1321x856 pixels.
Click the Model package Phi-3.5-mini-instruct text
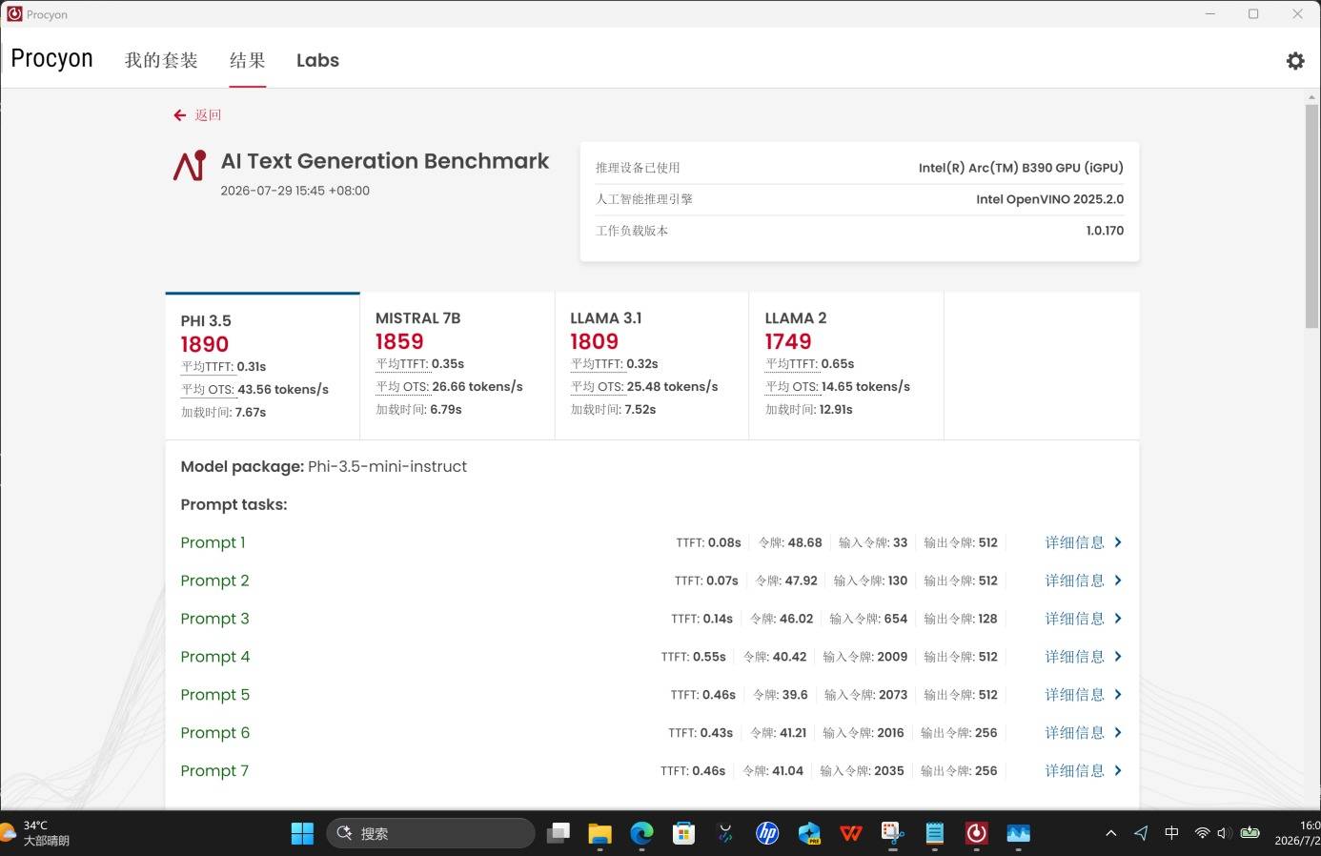[x=324, y=466]
